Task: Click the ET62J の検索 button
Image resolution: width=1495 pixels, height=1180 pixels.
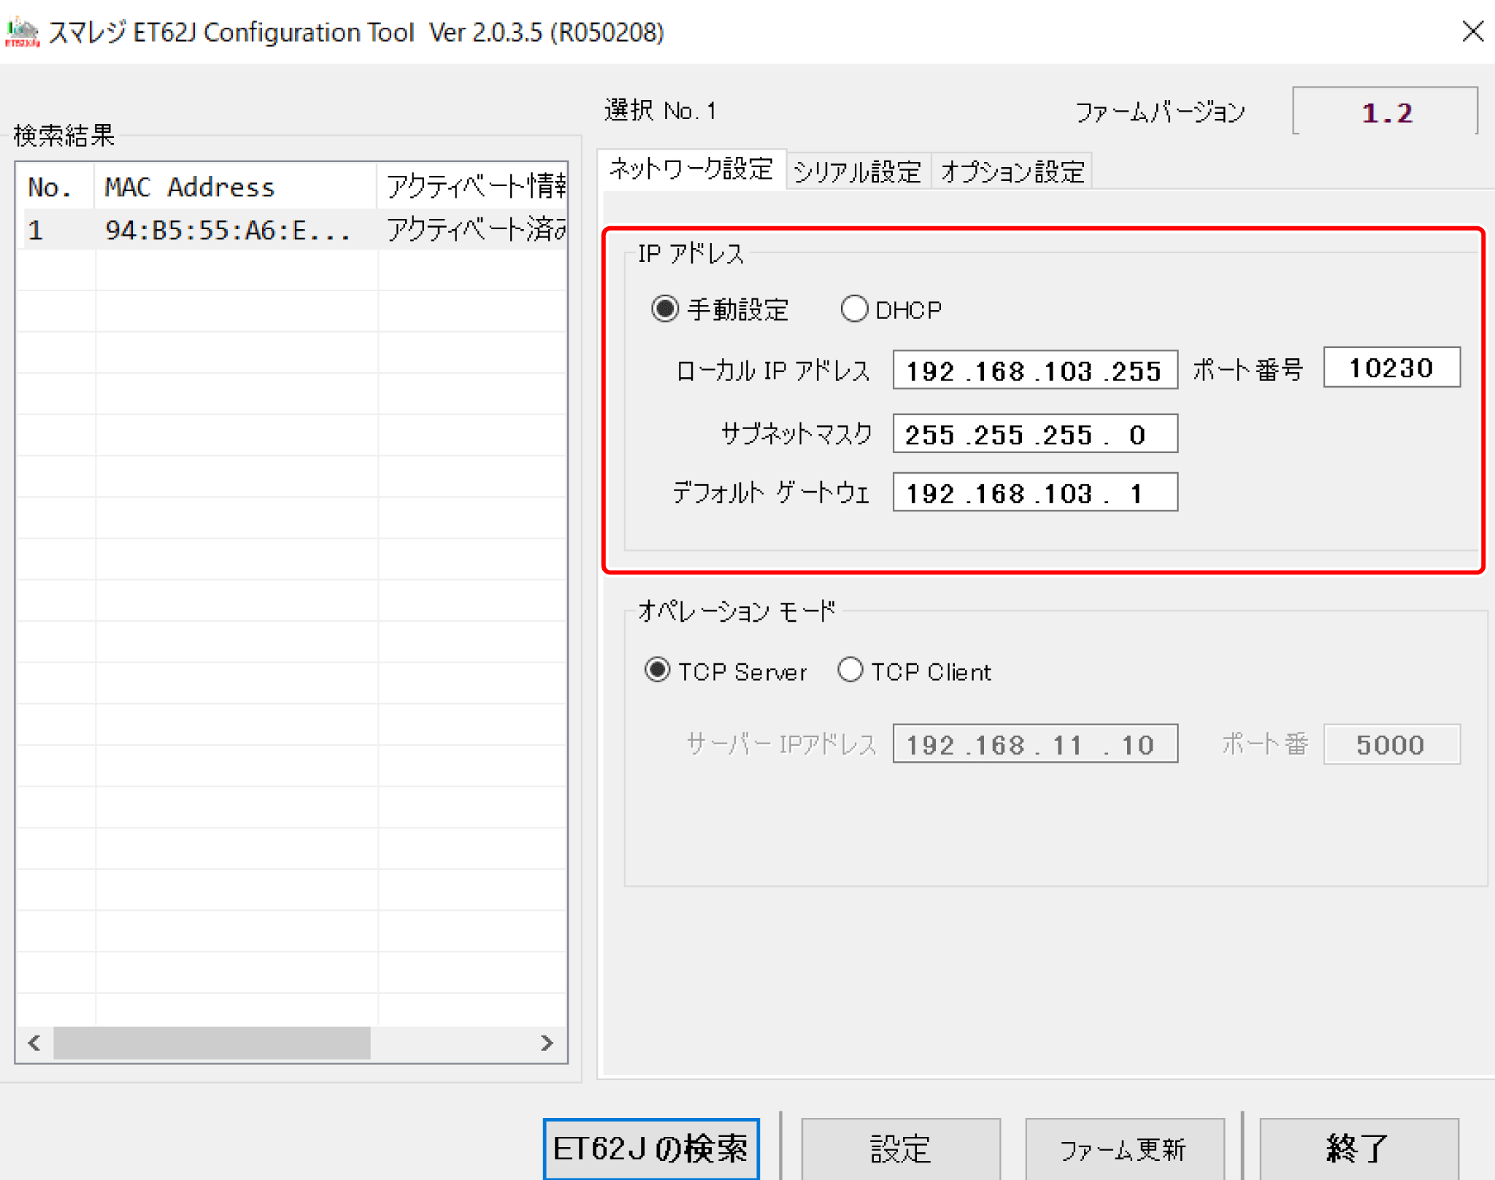Action: (650, 1148)
